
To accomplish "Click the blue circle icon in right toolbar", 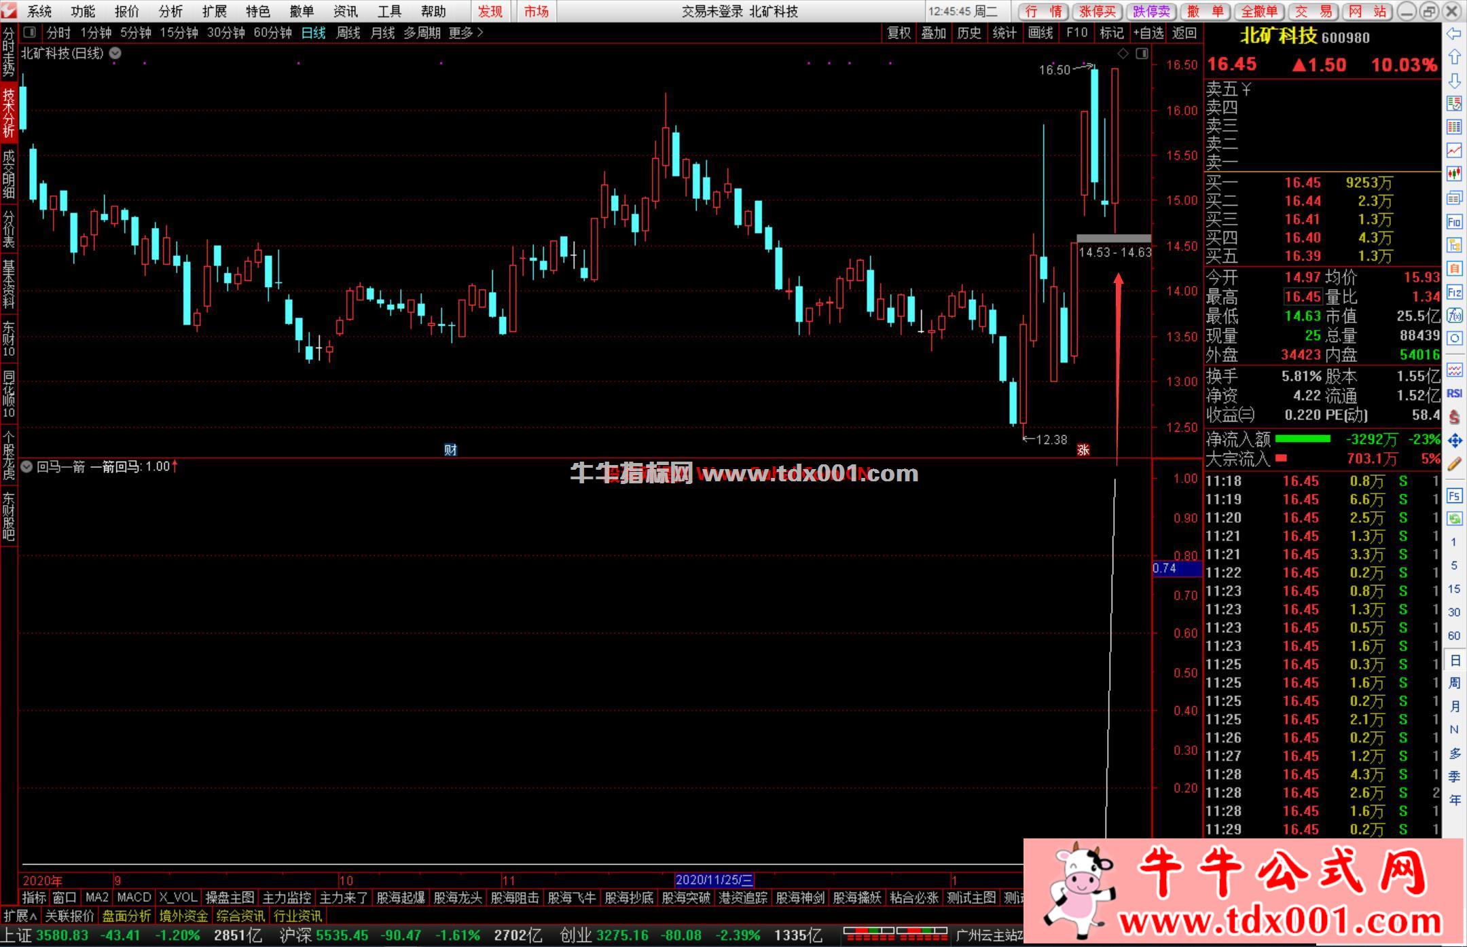I will pos(1454,339).
